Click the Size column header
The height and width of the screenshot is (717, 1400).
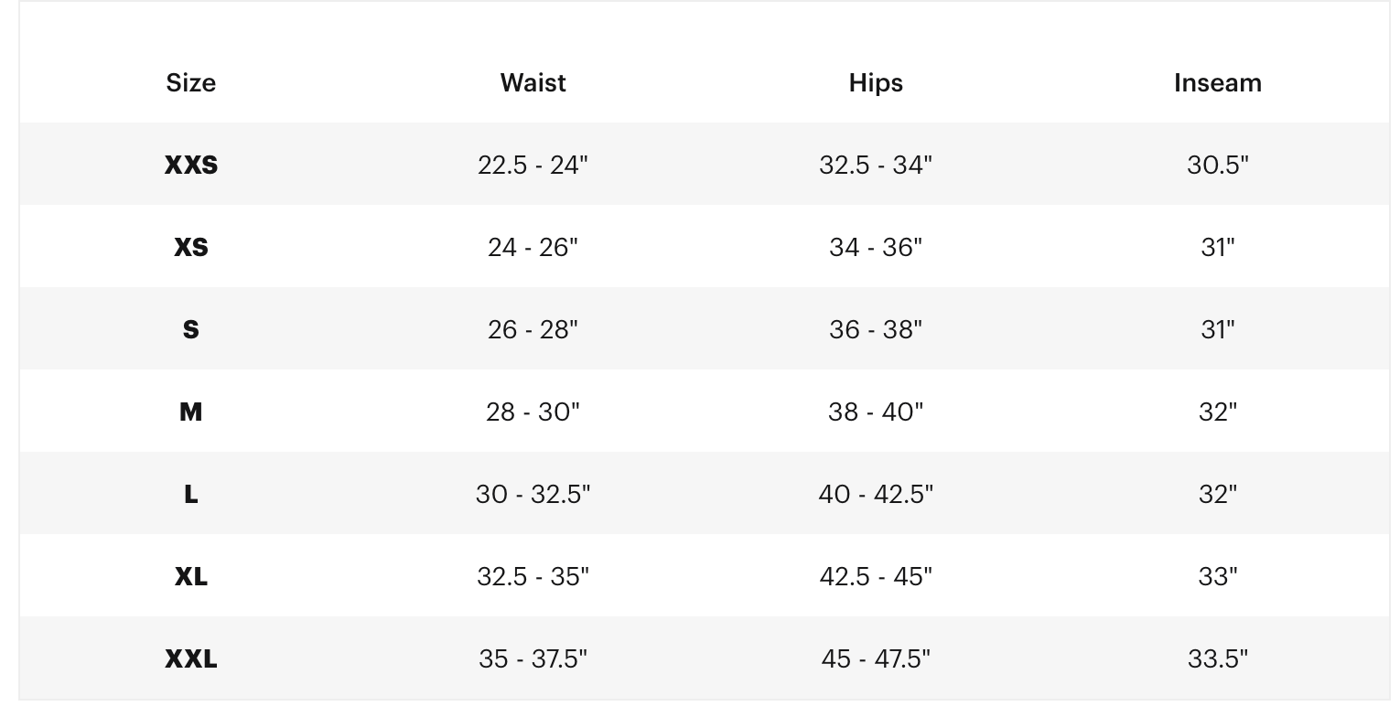pyautogui.click(x=190, y=82)
